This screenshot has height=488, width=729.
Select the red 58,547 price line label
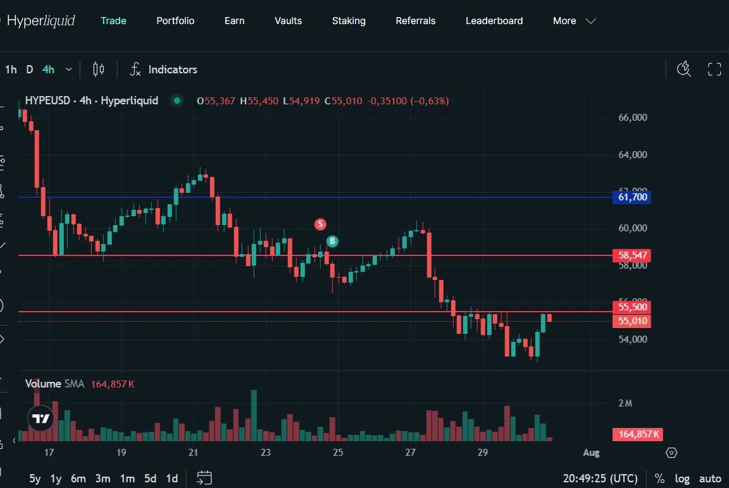[x=632, y=255]
